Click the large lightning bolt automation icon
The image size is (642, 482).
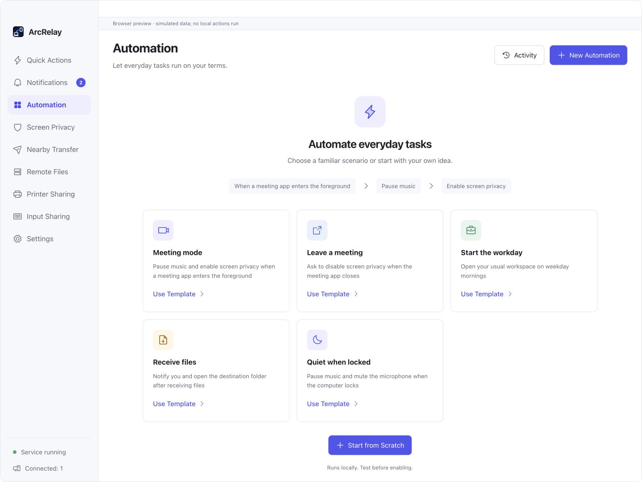coord(370,112)
